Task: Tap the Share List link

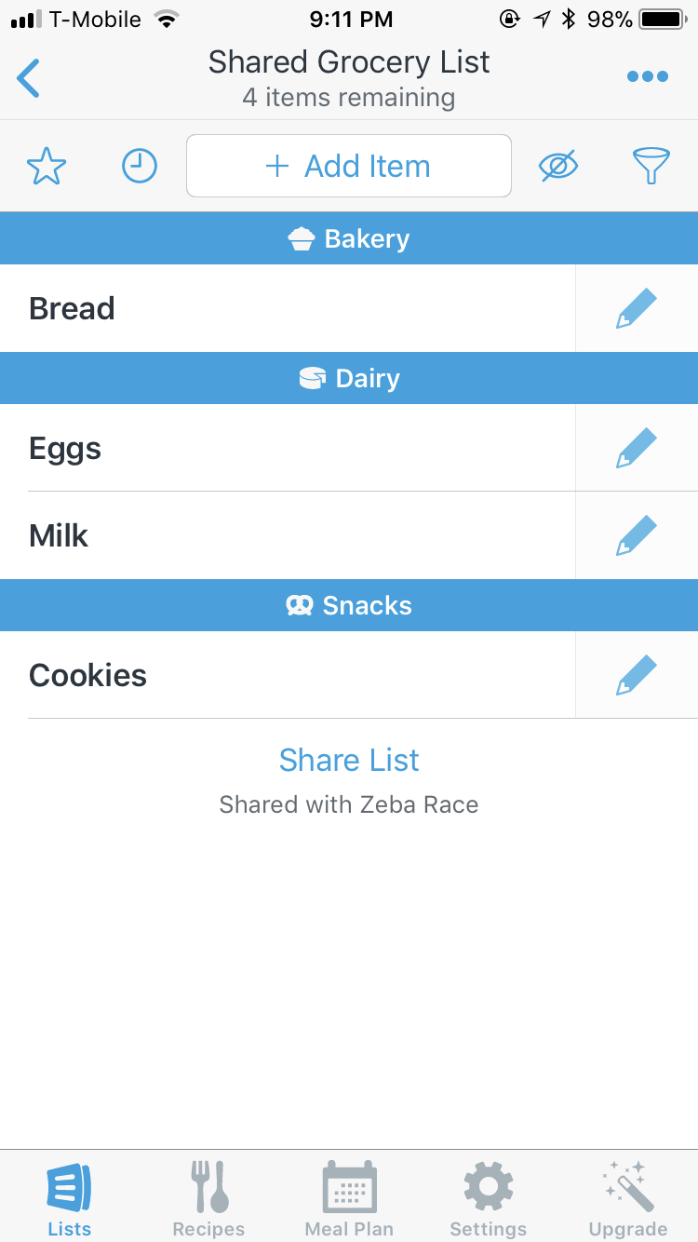Action: click(x=349, y=760)
